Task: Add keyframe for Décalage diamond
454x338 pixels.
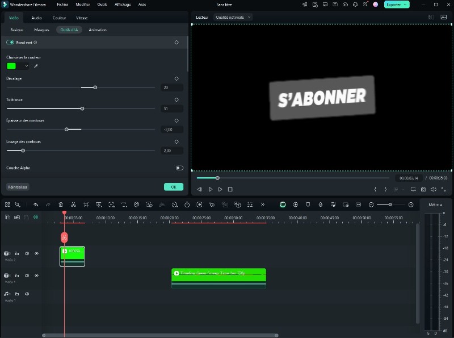Action: point(176,78)
